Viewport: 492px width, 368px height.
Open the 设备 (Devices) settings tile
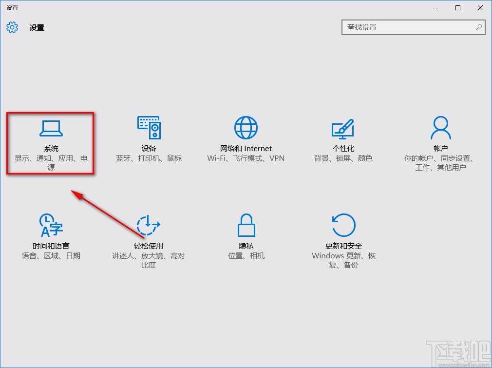[149, 139]
